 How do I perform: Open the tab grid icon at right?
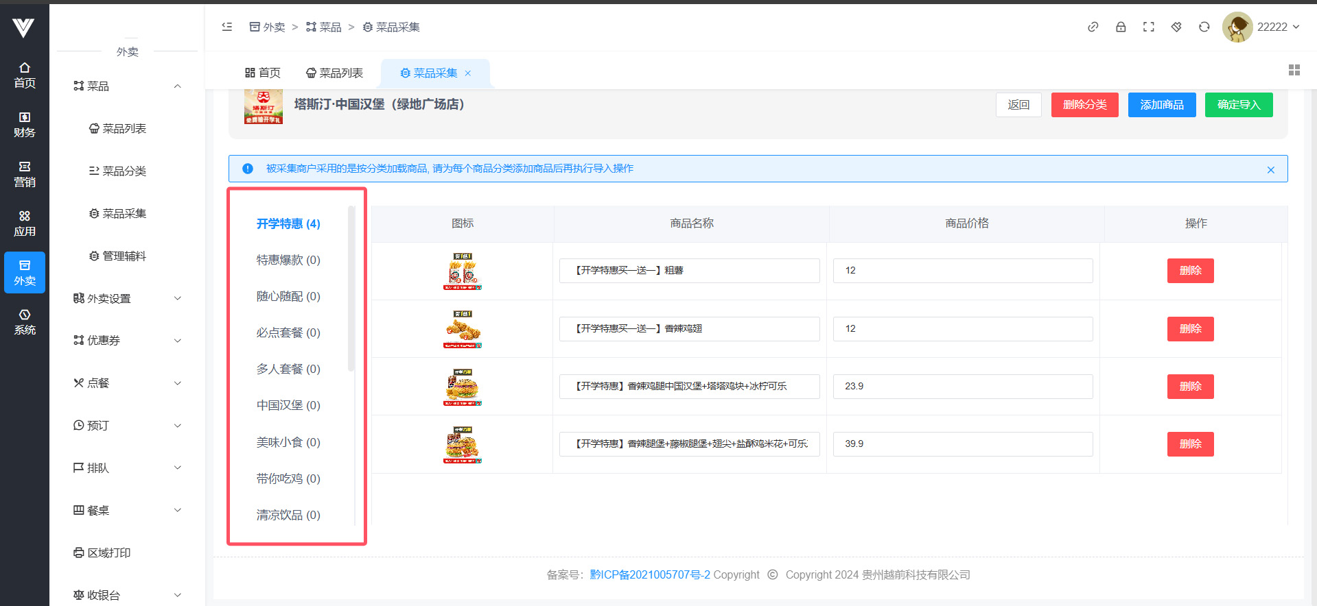[1294, 70]
